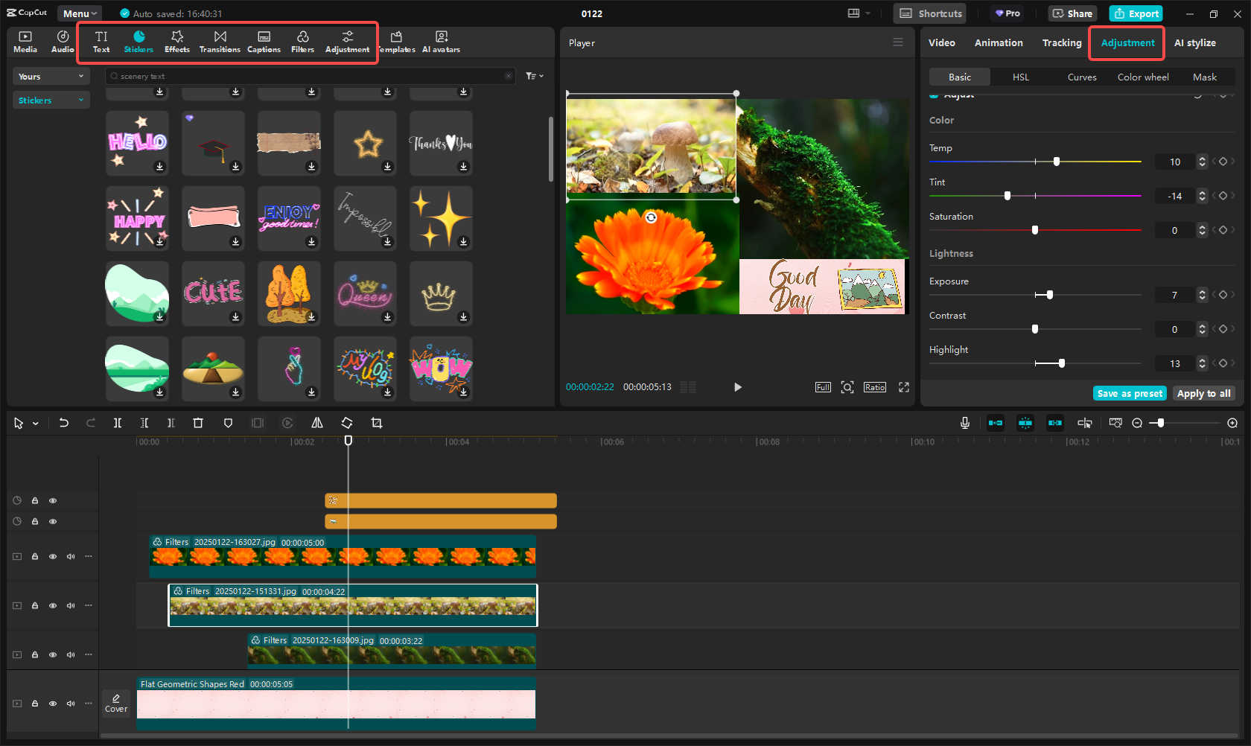Open the Animation tab
This screenshot has width=1251, height=746.
coord(998,43)
